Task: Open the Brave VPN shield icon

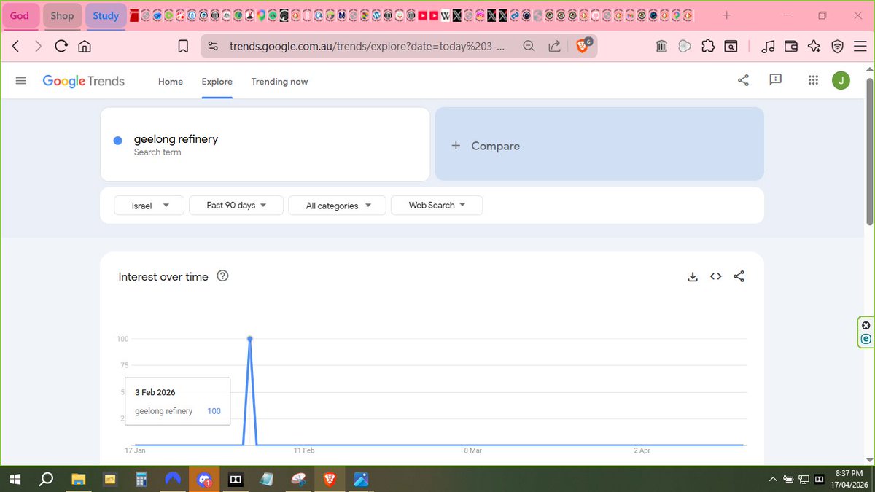Action: coord(837,46)
